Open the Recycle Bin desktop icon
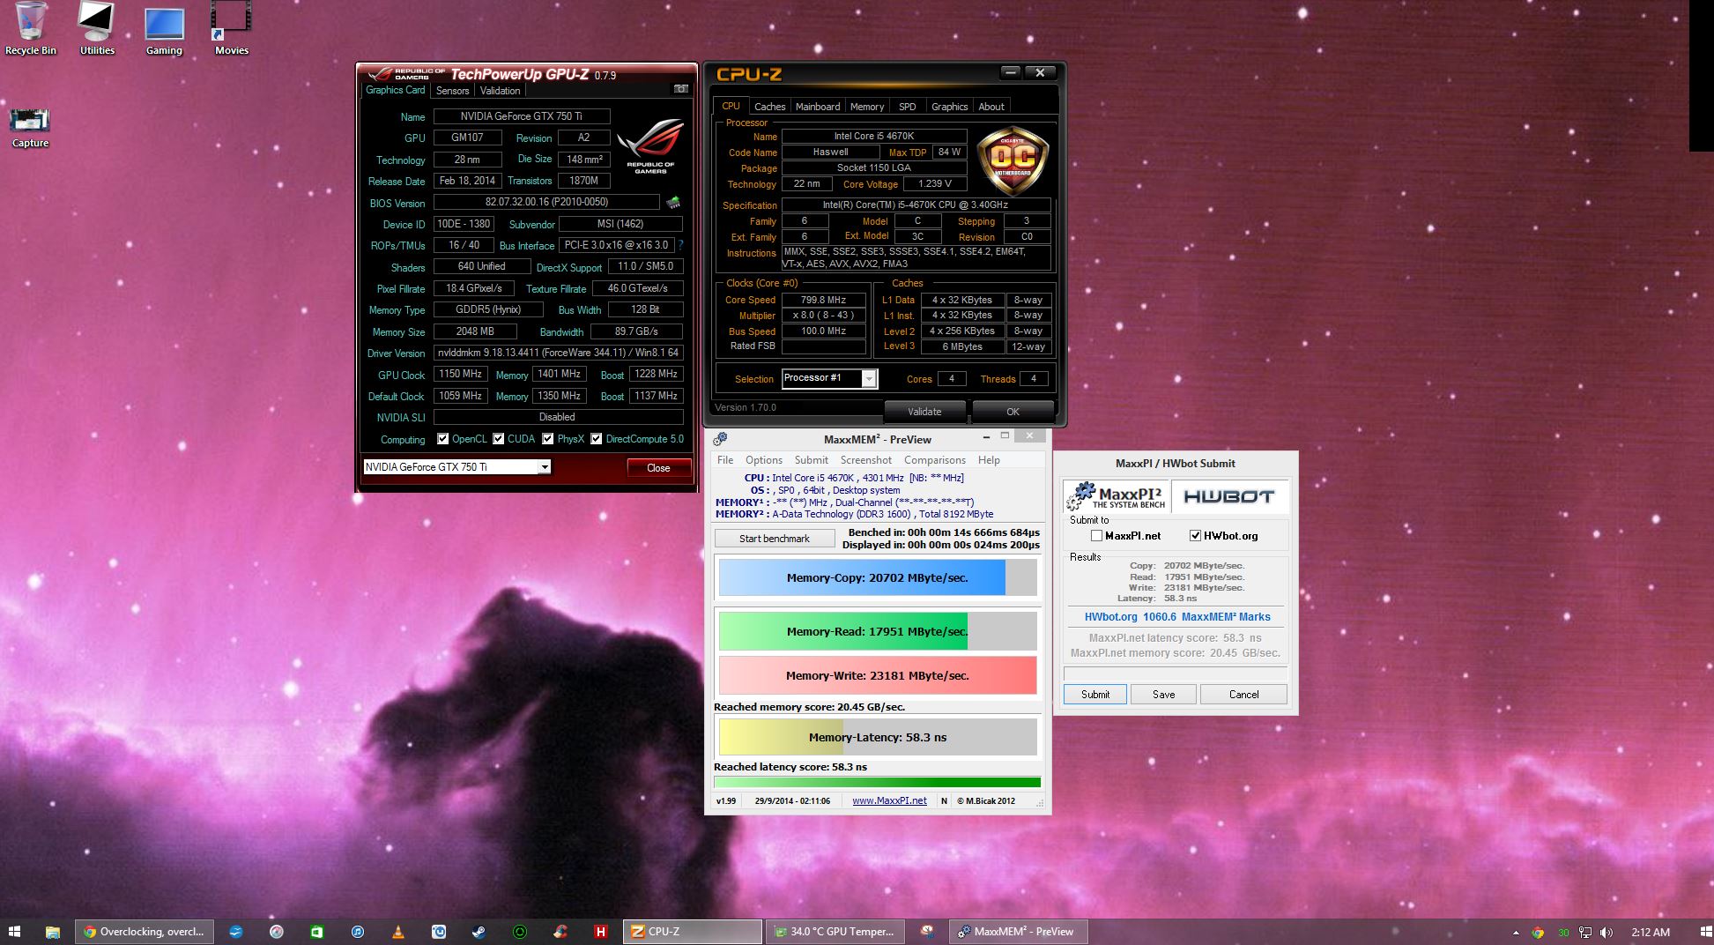 click(x=30, y=28)
